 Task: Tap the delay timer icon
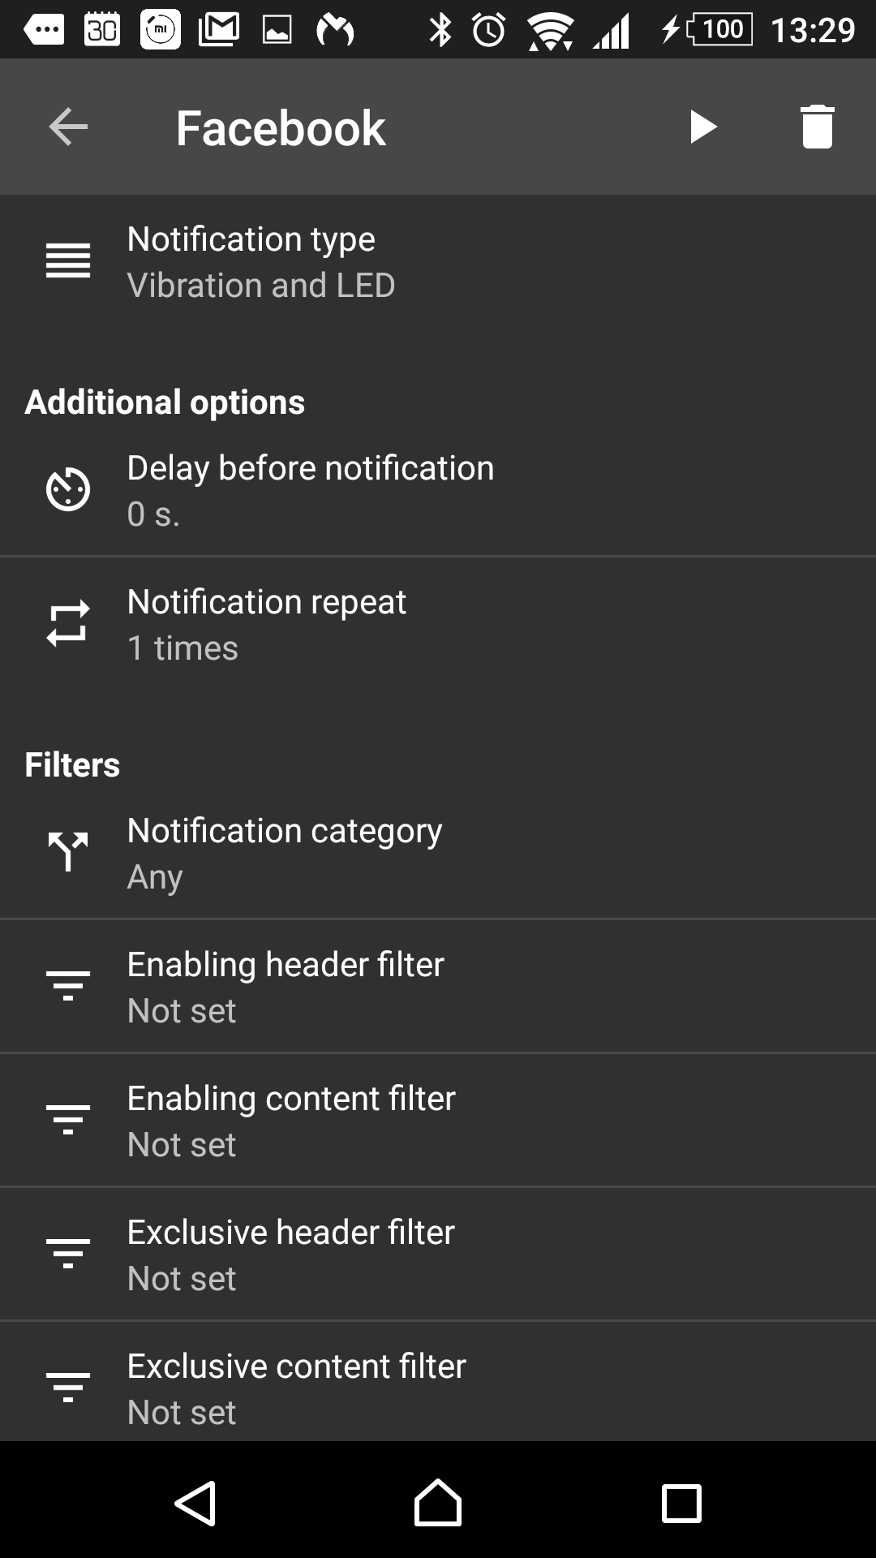[x=68, y=489]
